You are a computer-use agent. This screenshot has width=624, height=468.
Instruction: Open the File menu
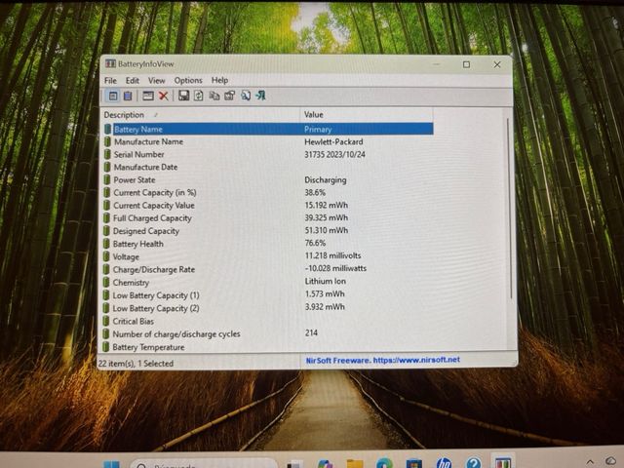(110, 80)
